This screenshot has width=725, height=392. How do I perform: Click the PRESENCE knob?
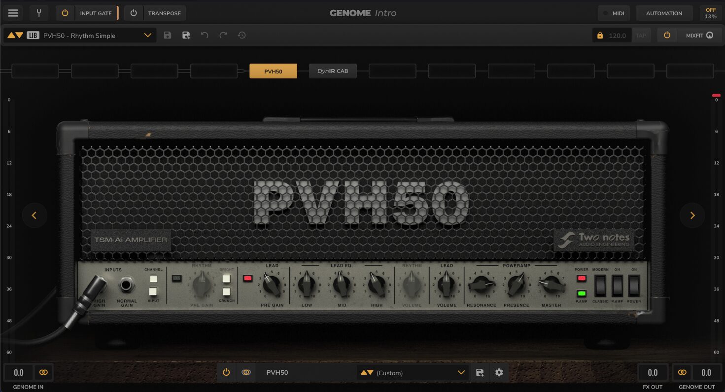[x=517, y=285]
